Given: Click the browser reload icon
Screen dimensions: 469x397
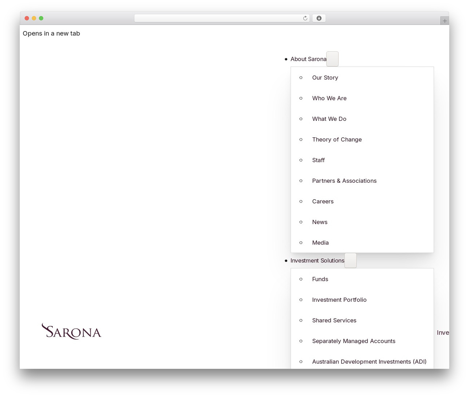Looking at the screenshot, I should coord(305,18).
